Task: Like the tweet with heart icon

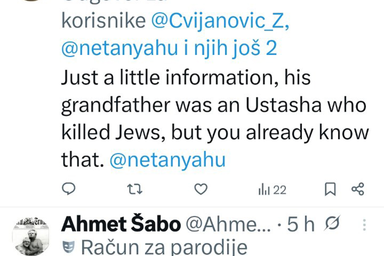Action: tap(201, 189)
